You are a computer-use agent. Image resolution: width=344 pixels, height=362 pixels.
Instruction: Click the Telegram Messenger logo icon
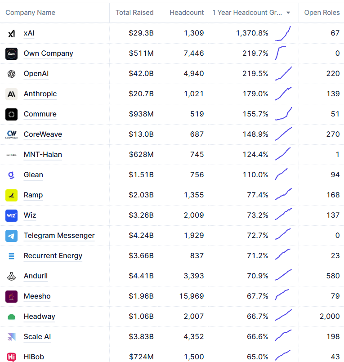11,236
